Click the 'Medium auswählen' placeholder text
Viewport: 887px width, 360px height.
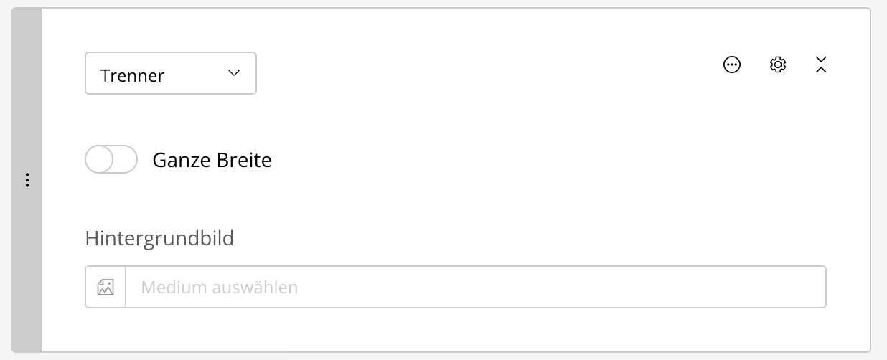click(219, 288)
